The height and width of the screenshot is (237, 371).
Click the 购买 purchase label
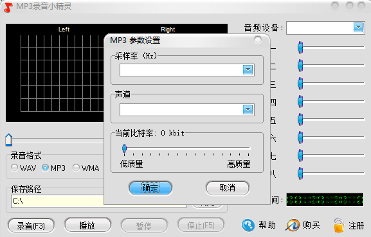[311, 225]
